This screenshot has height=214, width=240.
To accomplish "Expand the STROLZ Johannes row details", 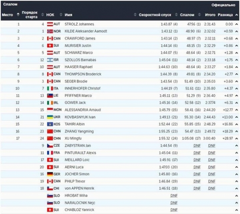I will click(237, 24).
